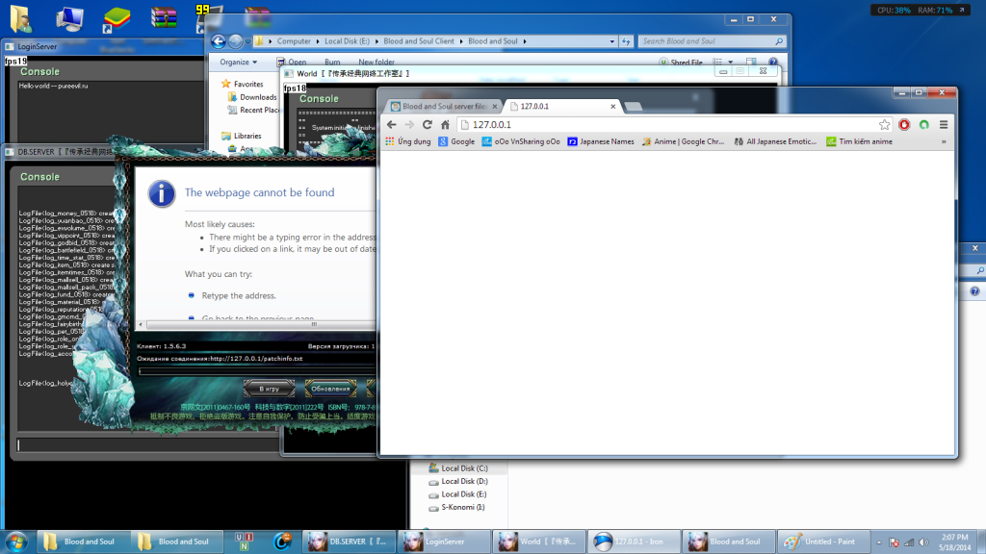986x554 pixels.
Task: Open the browser hamburger menu
Action: click(x=944, y=125)
